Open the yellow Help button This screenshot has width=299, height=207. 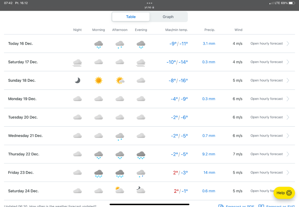[284, 193]
